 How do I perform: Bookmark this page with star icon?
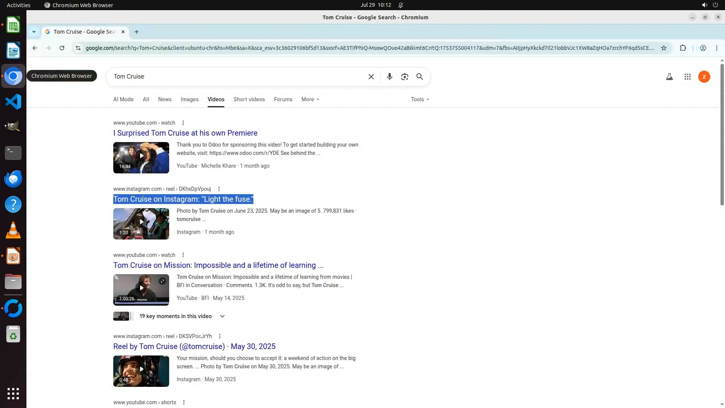click(x=663, y=48)
